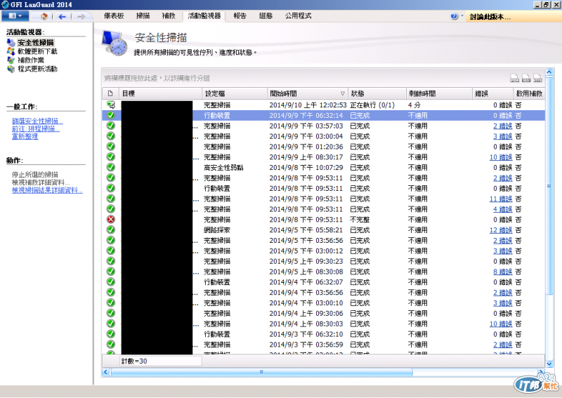Switch to the 補救 tab
This screenshot has height=398, width=562.
click(169, 15)
